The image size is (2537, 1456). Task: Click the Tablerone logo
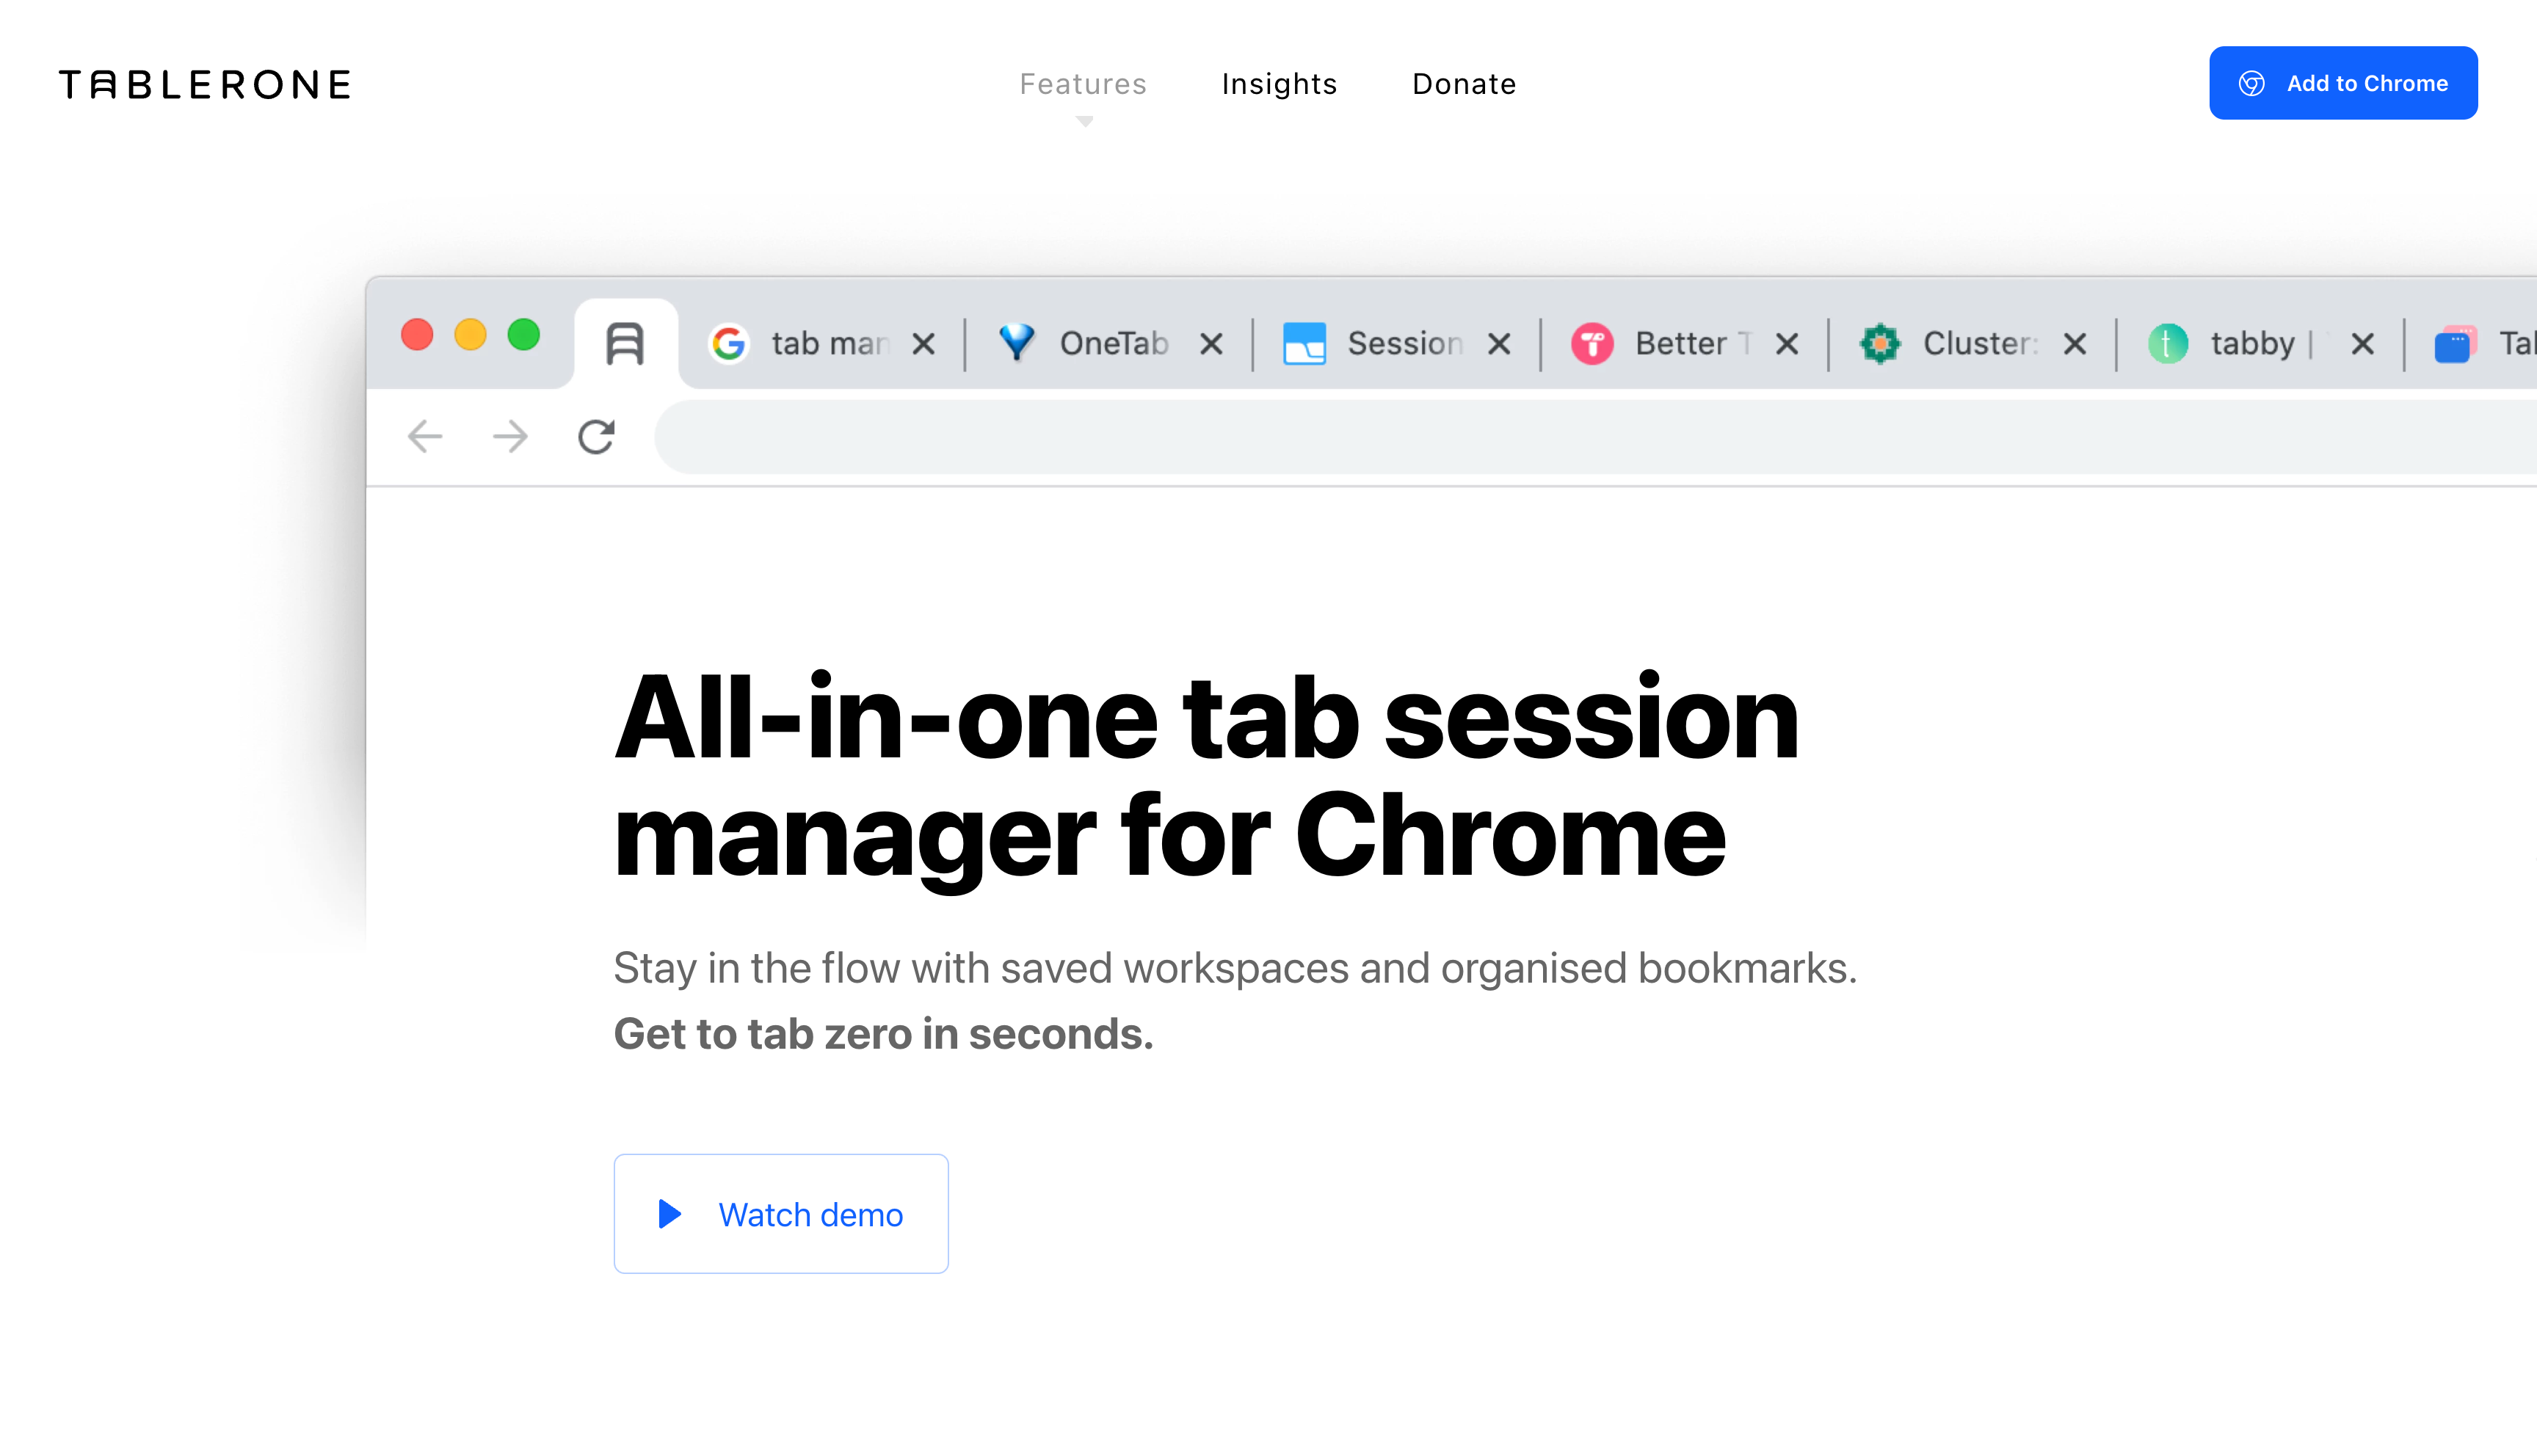(x=205, y=84)
